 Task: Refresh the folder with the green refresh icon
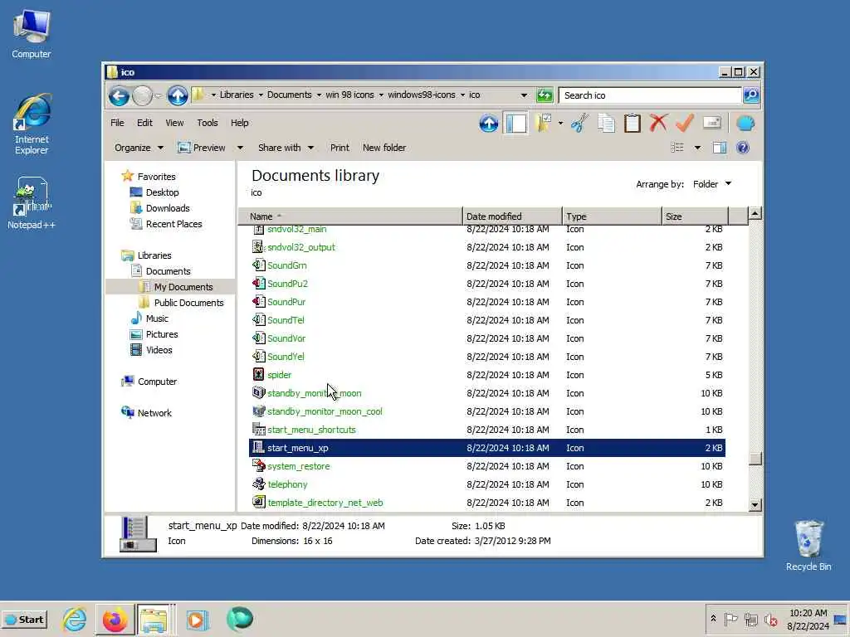[545, 95]
